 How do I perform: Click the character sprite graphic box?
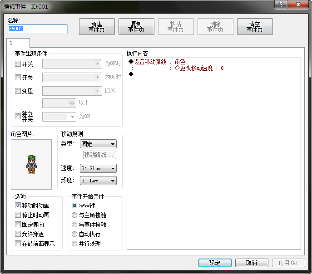pyautogui.click(x=31, y=164)
